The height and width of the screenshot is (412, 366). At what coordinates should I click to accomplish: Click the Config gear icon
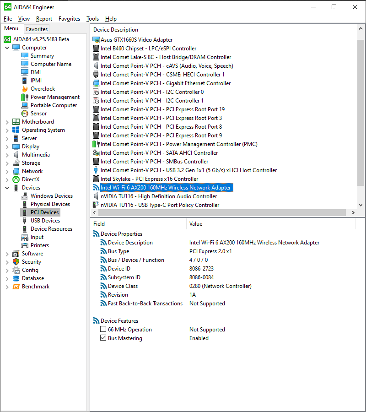pos(16,270)
